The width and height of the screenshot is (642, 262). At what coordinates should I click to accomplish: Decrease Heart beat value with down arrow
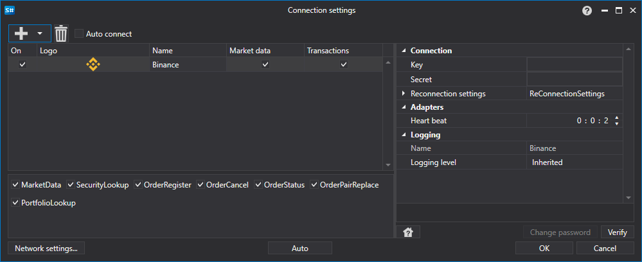point(616,123)
